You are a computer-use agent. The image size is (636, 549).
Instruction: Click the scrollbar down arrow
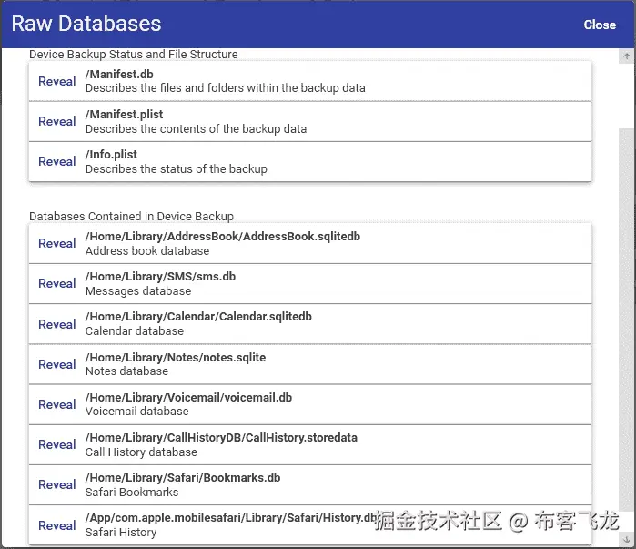(x=627, y=540)
